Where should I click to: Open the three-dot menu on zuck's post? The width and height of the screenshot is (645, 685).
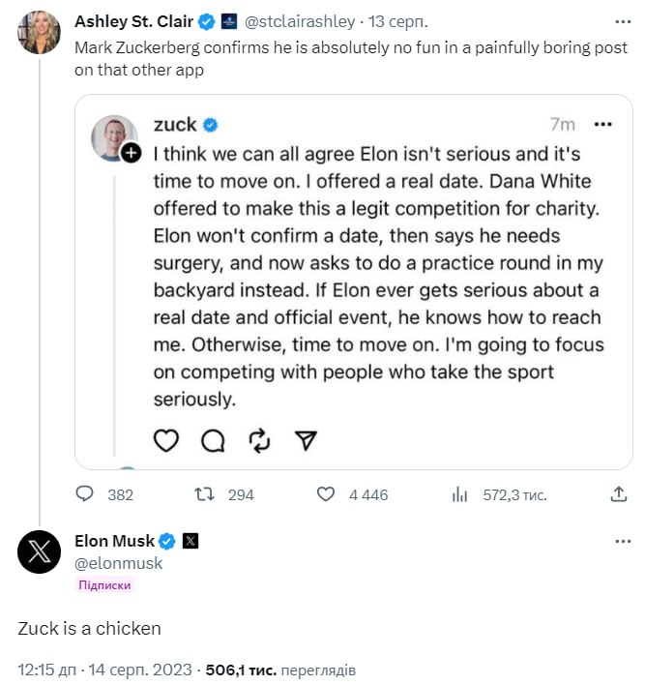603,125
